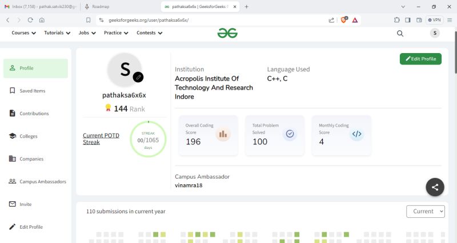
Task: Click the floating share button
Action: (x=435, y=187)
